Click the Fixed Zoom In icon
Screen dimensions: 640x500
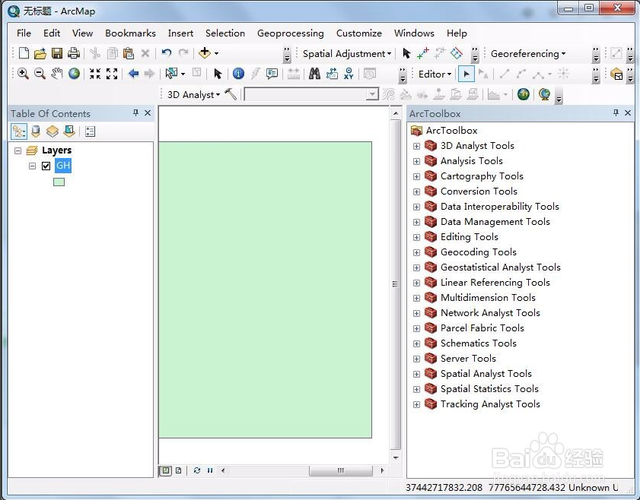[x=95, y=74]
